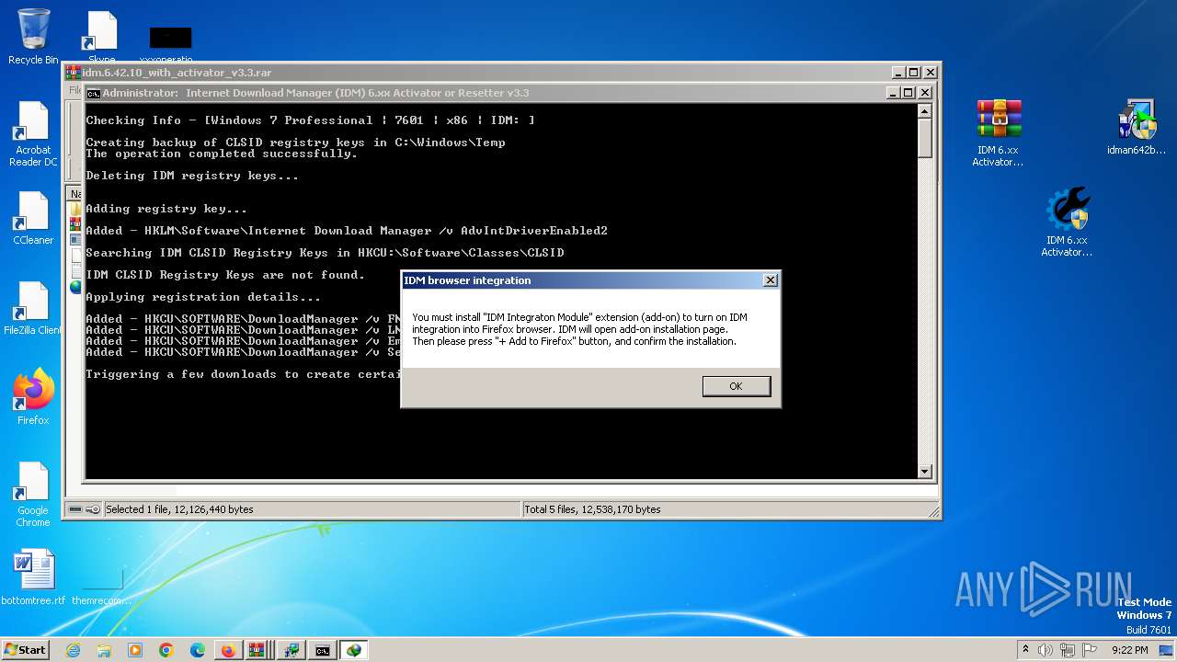The image size is (1177, 662).
Task: Select the IDM 6.xx Activator WinRAR archive icon
Action: pos(998,133)
